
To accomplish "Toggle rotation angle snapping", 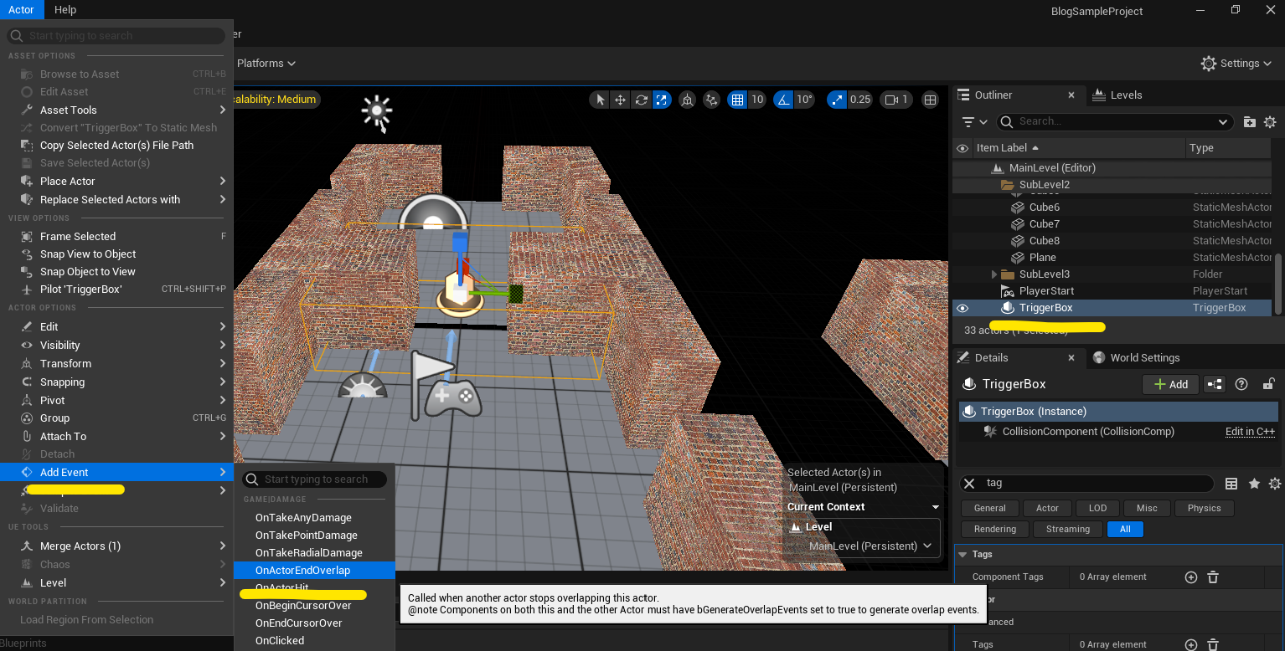I will coord(783,100).
